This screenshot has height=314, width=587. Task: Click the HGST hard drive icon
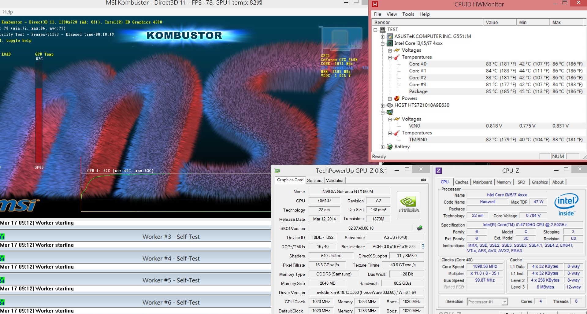coord(390,105)
